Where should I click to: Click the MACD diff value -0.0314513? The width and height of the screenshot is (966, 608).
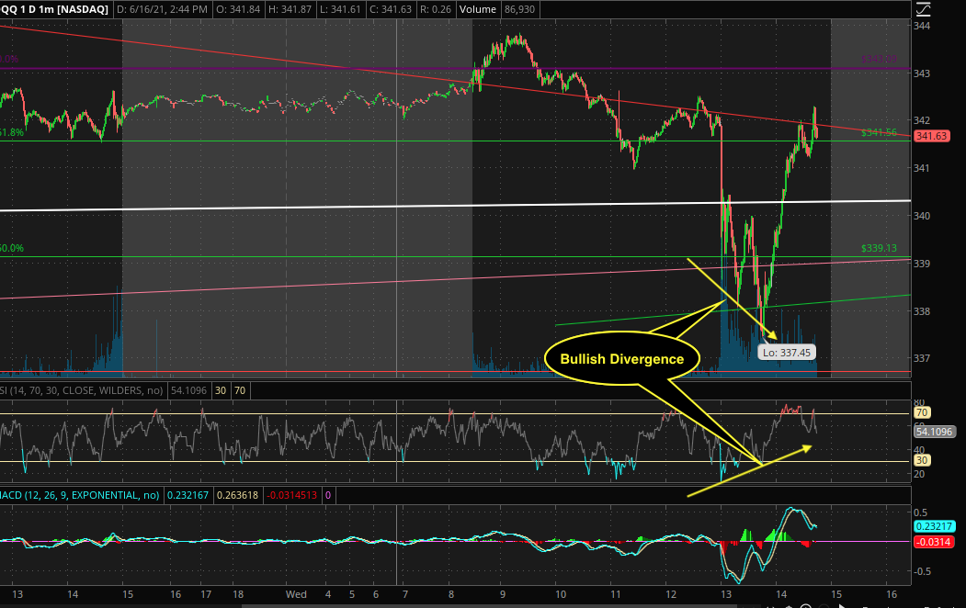click(x=291, y=495)
